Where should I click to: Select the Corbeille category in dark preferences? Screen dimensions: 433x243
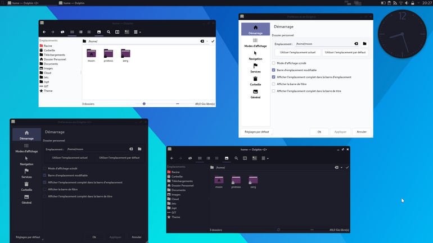pyautogui.click(x=26, y=186)
